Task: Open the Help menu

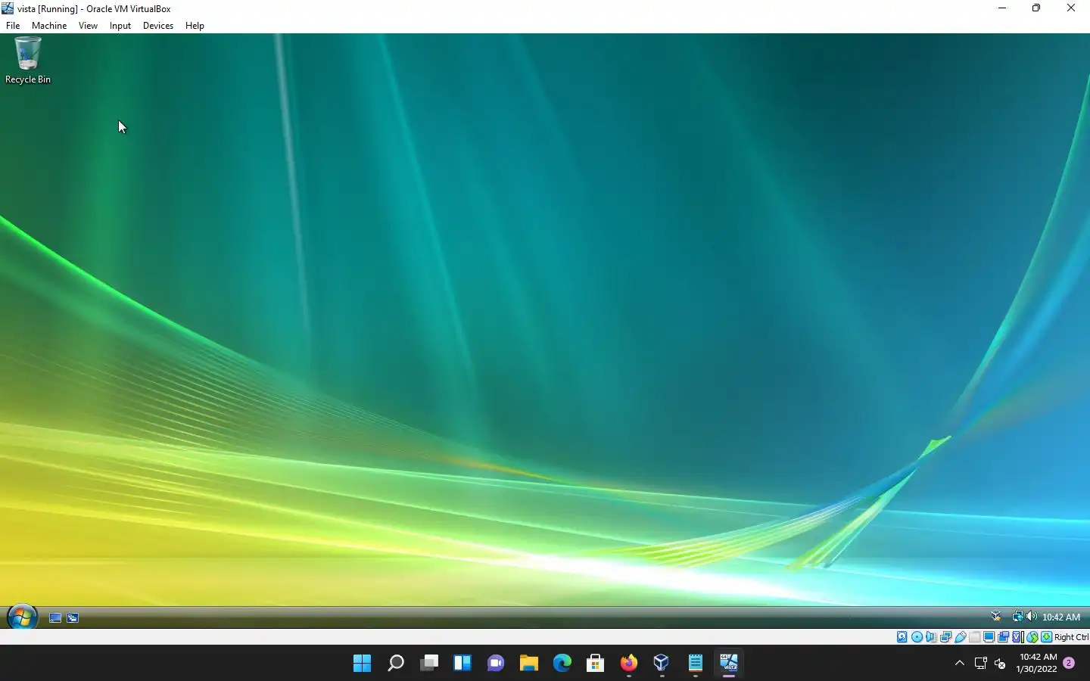Action: coord(195,25)
